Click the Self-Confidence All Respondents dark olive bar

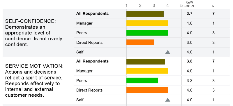(x=145, y=14)
